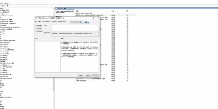The image size is (218, 109).
Task: Click 允许来自 Intranet Microsoft 更新服务 setting row
Action: point(90,79)
